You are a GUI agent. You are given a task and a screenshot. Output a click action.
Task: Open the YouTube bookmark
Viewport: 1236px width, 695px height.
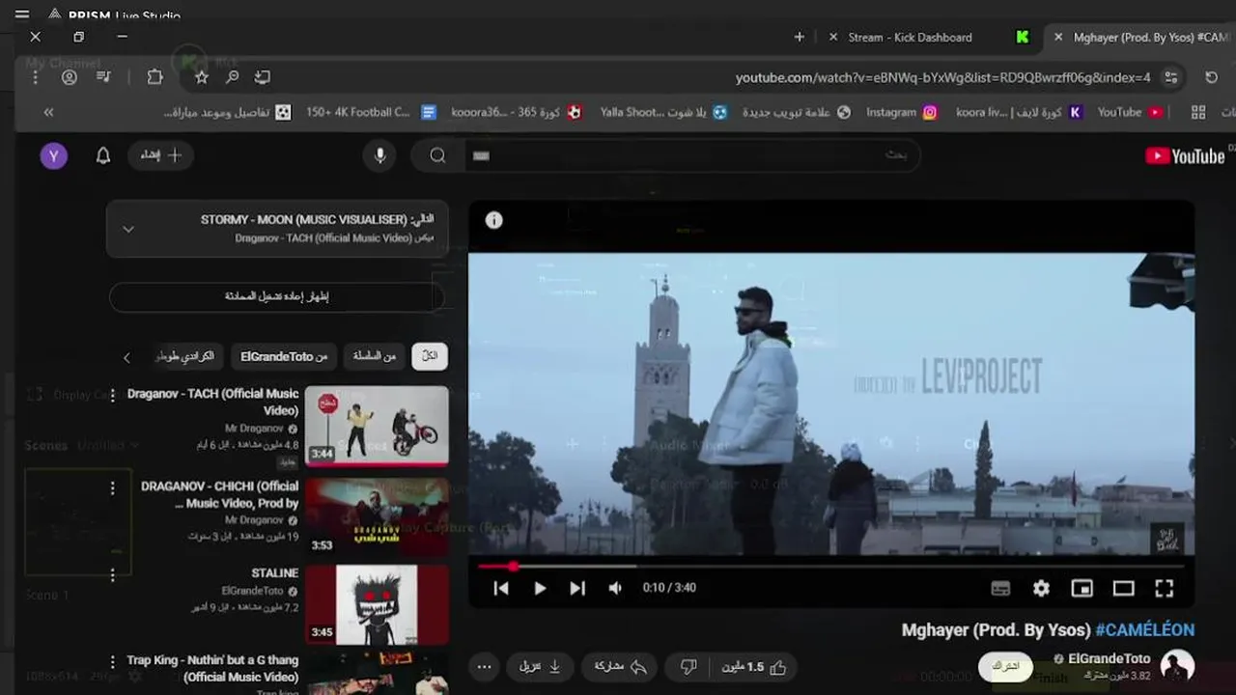(x=1130, y=113)
